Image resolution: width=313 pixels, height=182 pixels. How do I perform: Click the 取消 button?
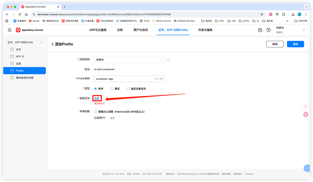click(275, 44)
